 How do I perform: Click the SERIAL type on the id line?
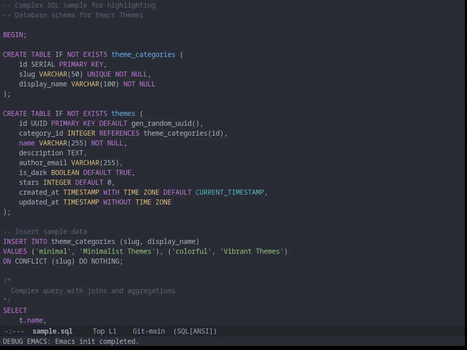pos(43,64)
